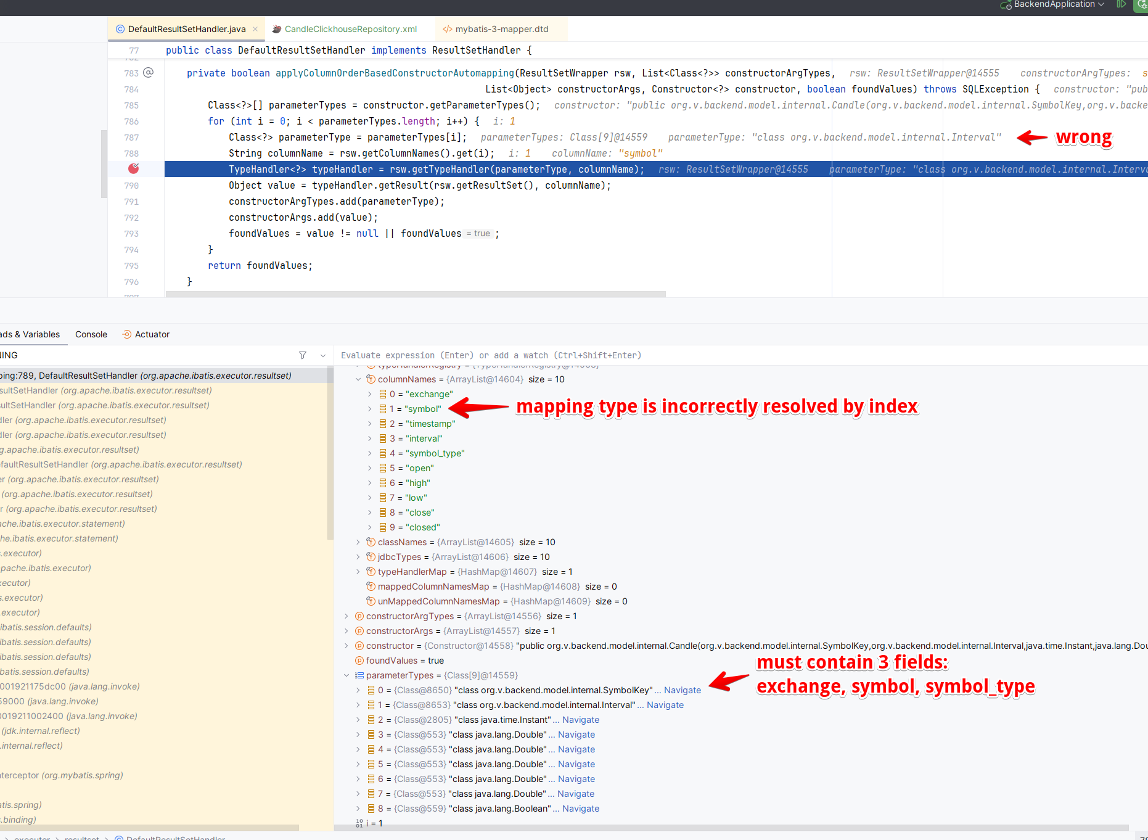Navigate to Double class at index 3
This screenshot has height=840, width=1148.
click(x=576, y=735)
